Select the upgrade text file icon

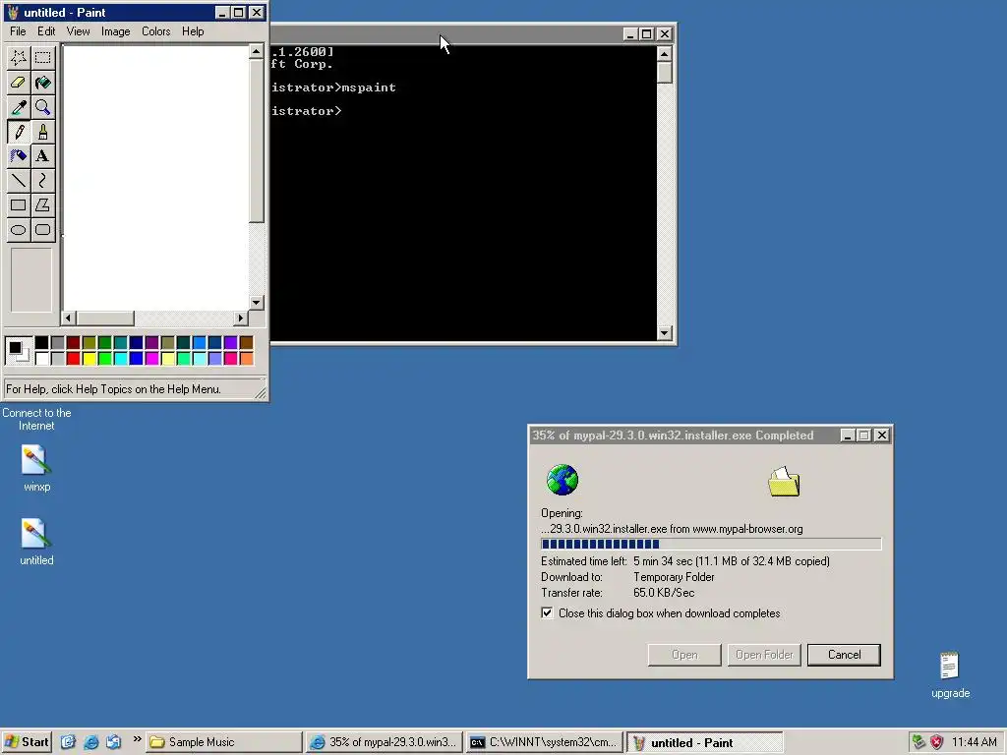tap(951, 674)
